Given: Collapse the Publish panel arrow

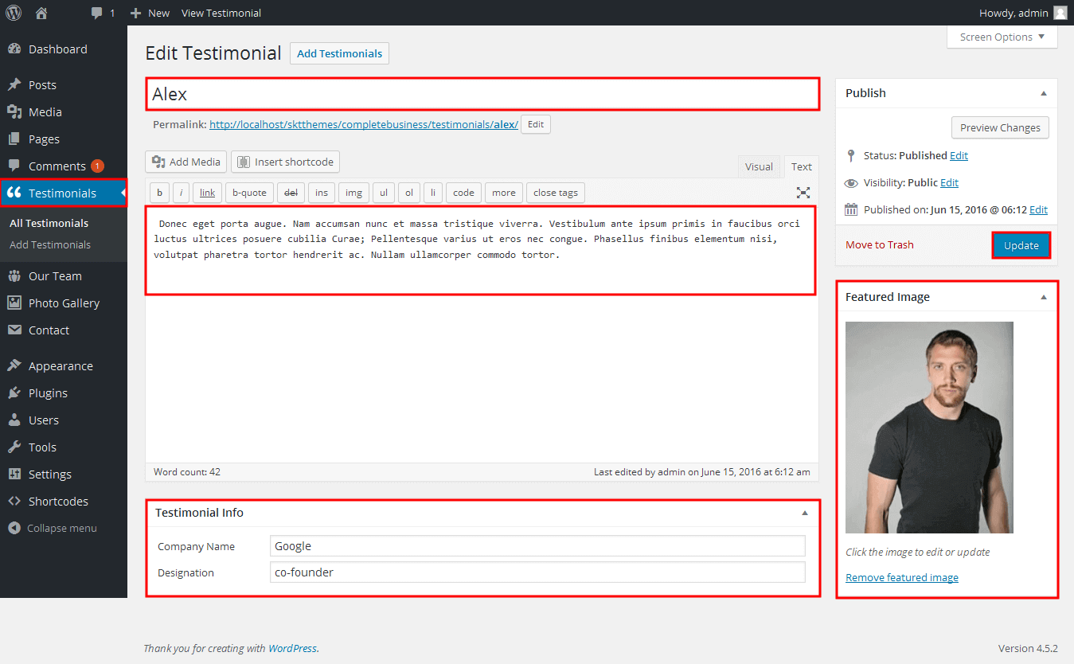Looking at the screenshot, I should tap(1044, 93).
